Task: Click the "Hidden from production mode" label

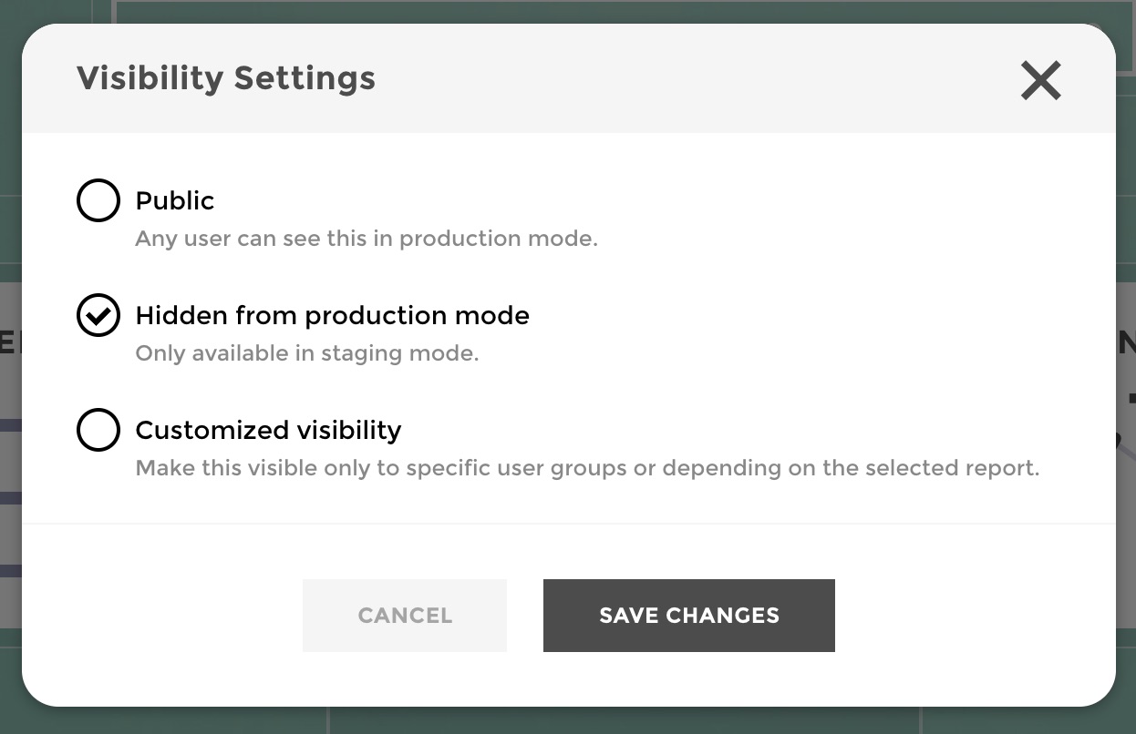Action: pos(332,315)
